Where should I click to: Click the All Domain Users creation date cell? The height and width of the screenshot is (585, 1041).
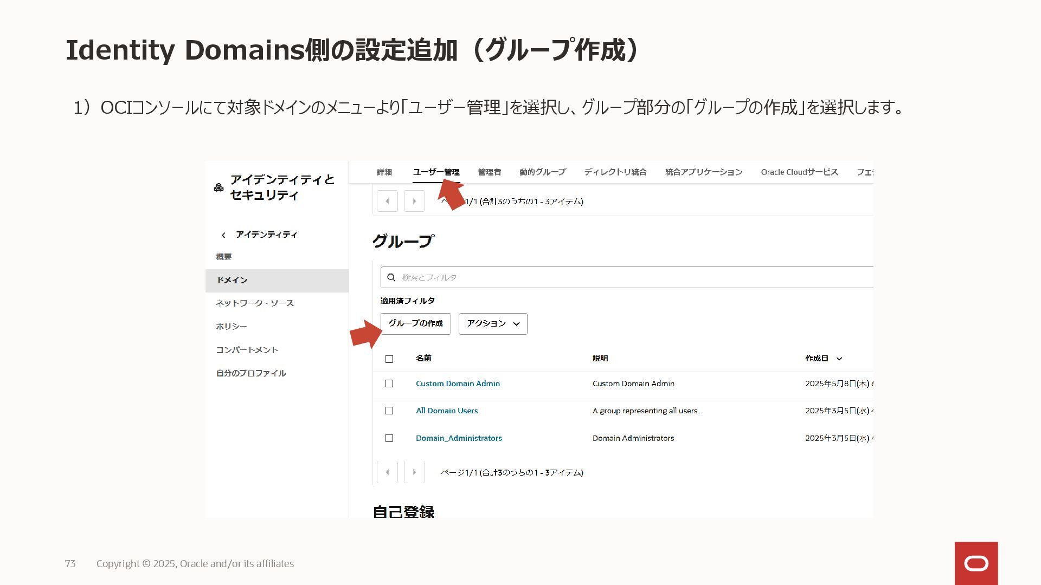click(839, 411)
